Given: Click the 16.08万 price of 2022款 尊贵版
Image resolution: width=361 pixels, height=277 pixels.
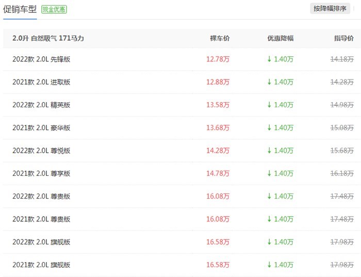Looking at the screenshot, I should click(218, 196).
